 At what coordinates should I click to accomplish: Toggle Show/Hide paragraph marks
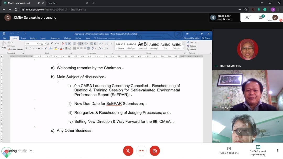[x=111, y=44]
